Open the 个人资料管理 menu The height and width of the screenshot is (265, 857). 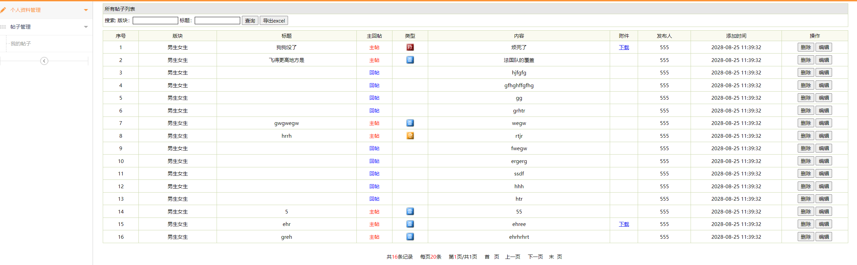pyautogui.click(x=26, y=10)
